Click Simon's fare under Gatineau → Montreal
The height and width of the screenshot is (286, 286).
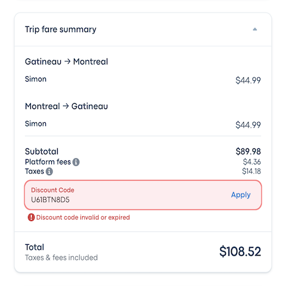pos(248,80)
